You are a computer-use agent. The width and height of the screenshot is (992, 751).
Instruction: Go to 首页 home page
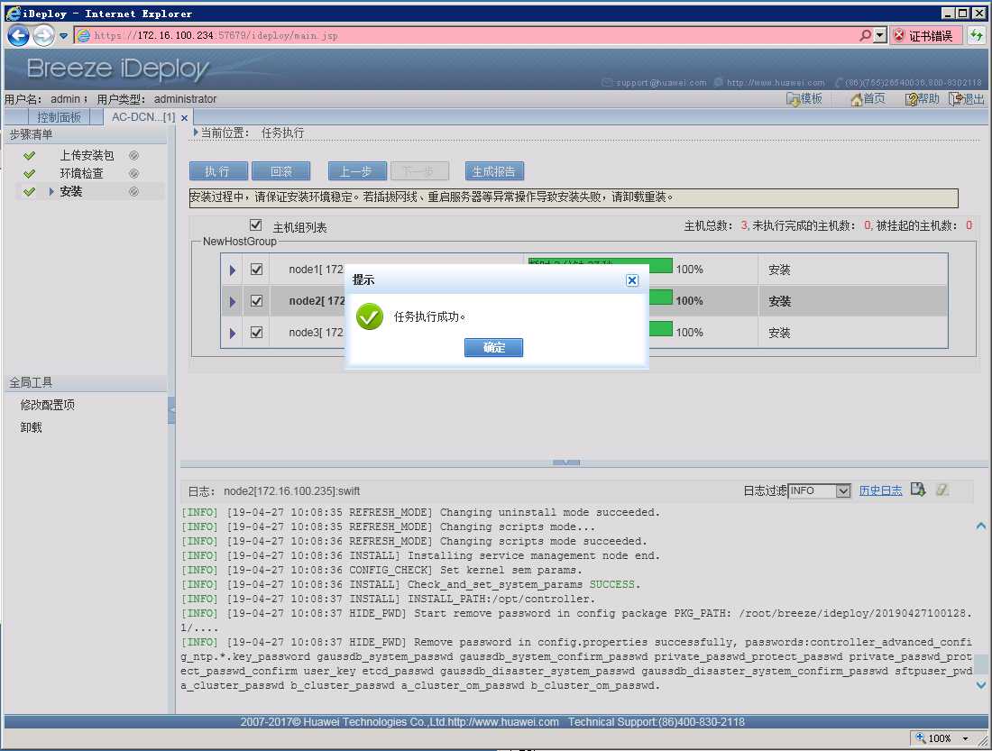(x=868, y=98)
